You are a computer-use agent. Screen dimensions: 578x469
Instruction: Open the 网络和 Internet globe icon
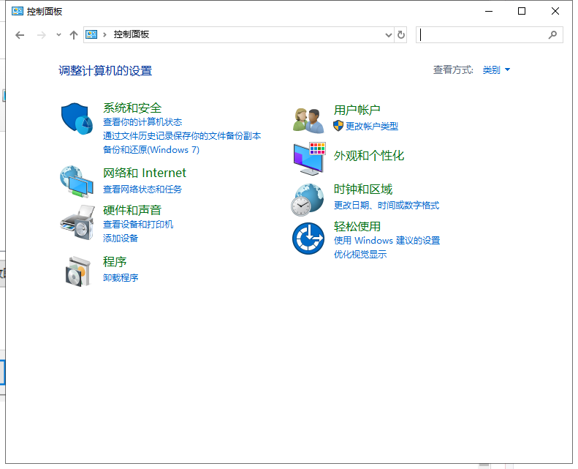click(x=77, y=181)
